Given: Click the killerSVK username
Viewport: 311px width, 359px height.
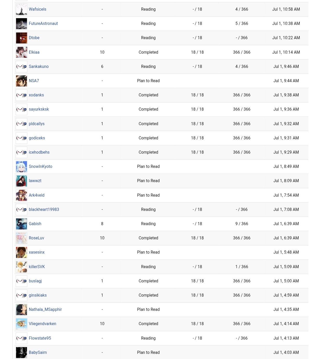Looking at the screenshot, I should (x=37, y=267).
